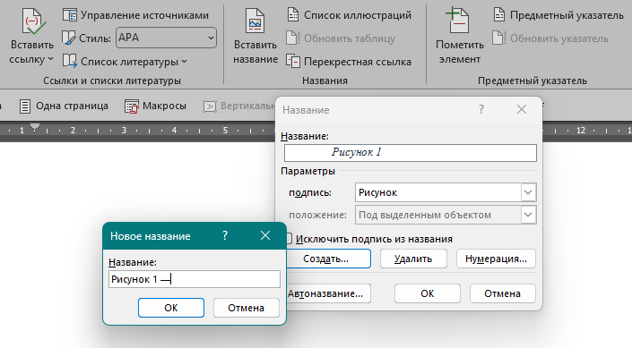The height and width of the screenshot is (348, 632).
Task: Click the Названия group label
Action: click(325, 81)
